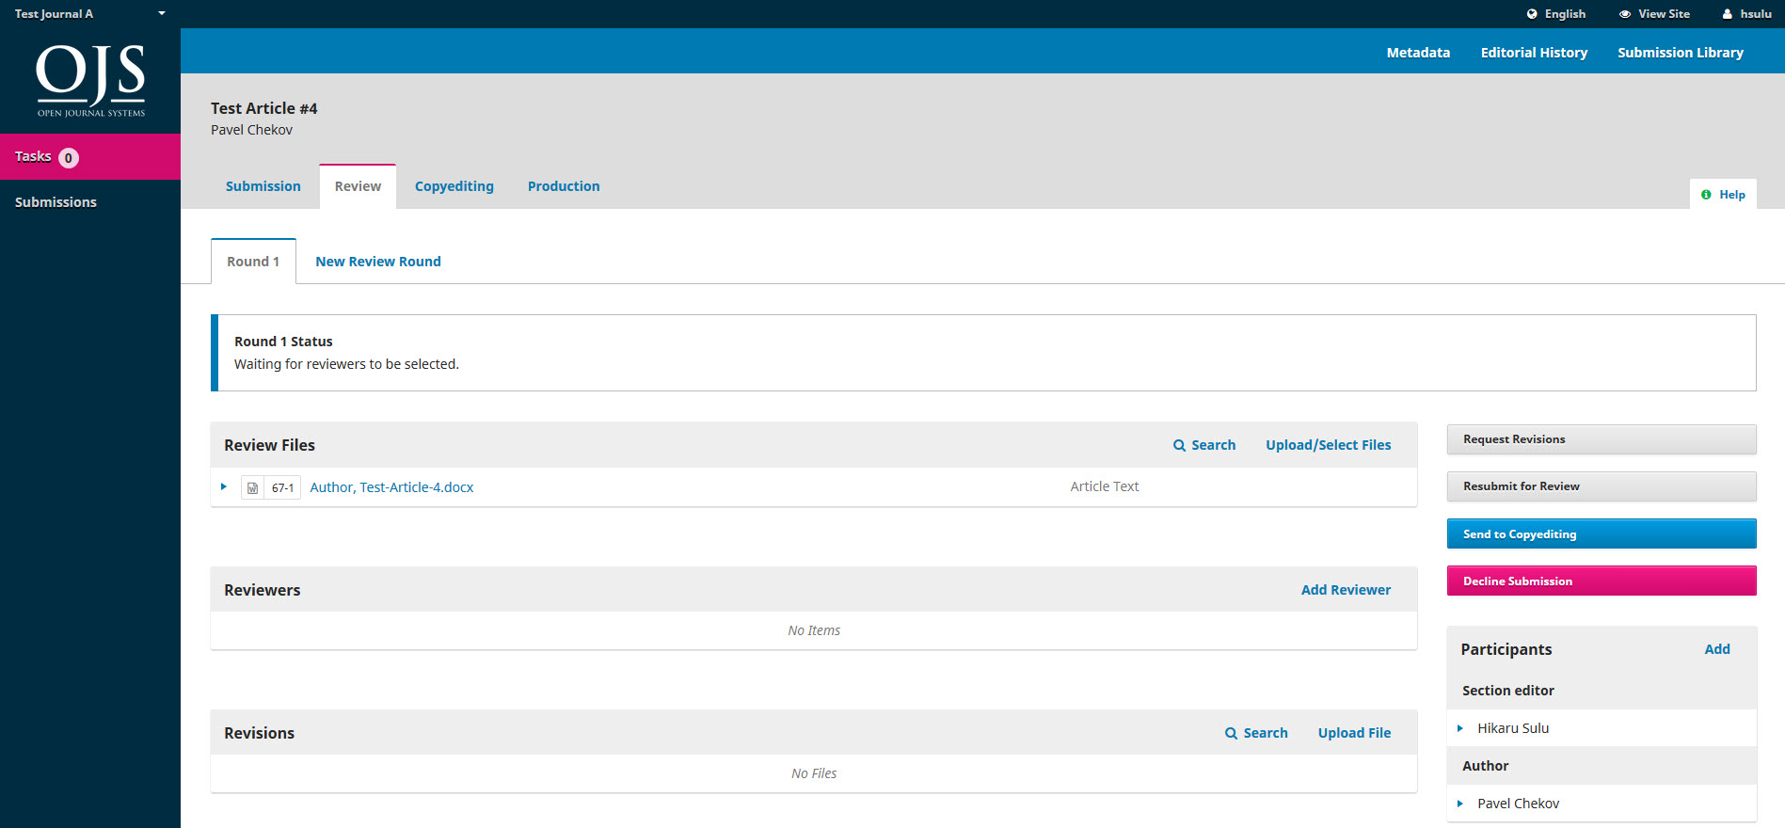Image resolution: width=1785 pixels, height=828 pixels.
Task: Click the document icon beside file 67-1
Action: pyautogui.click(x=252, y=487)
